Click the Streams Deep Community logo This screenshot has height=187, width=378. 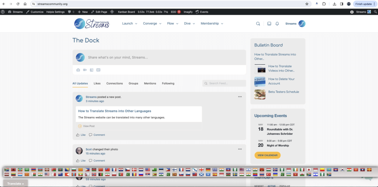[92, 24]
